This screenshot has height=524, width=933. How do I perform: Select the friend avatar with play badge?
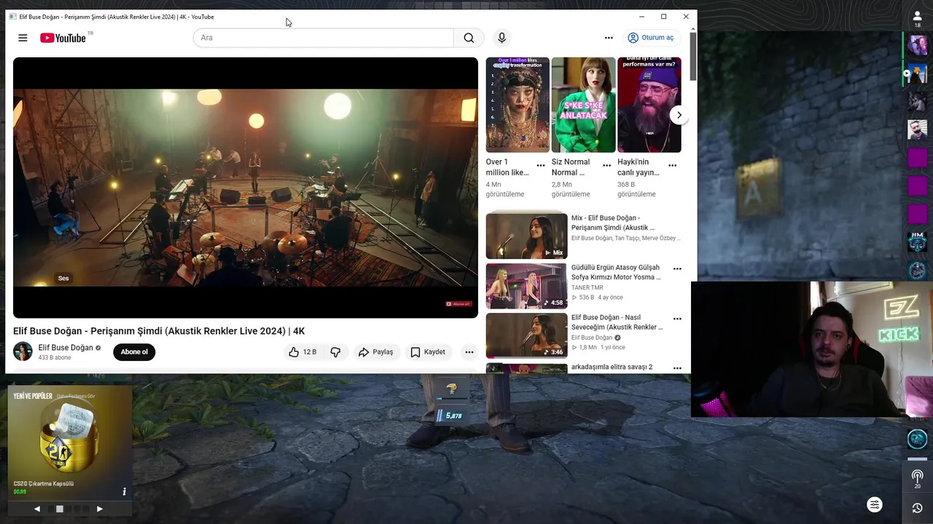[918, 74]
